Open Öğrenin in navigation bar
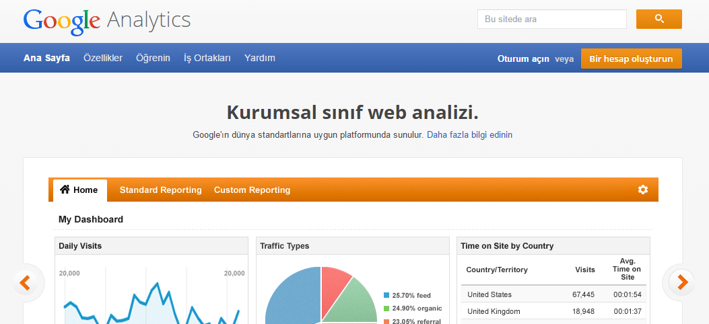 [x=153, y=58]
